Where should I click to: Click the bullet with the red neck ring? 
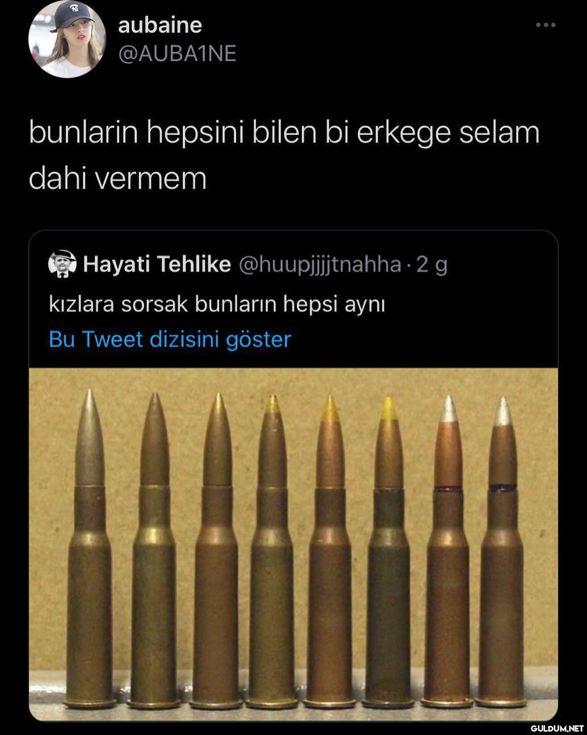pos(447,551)
